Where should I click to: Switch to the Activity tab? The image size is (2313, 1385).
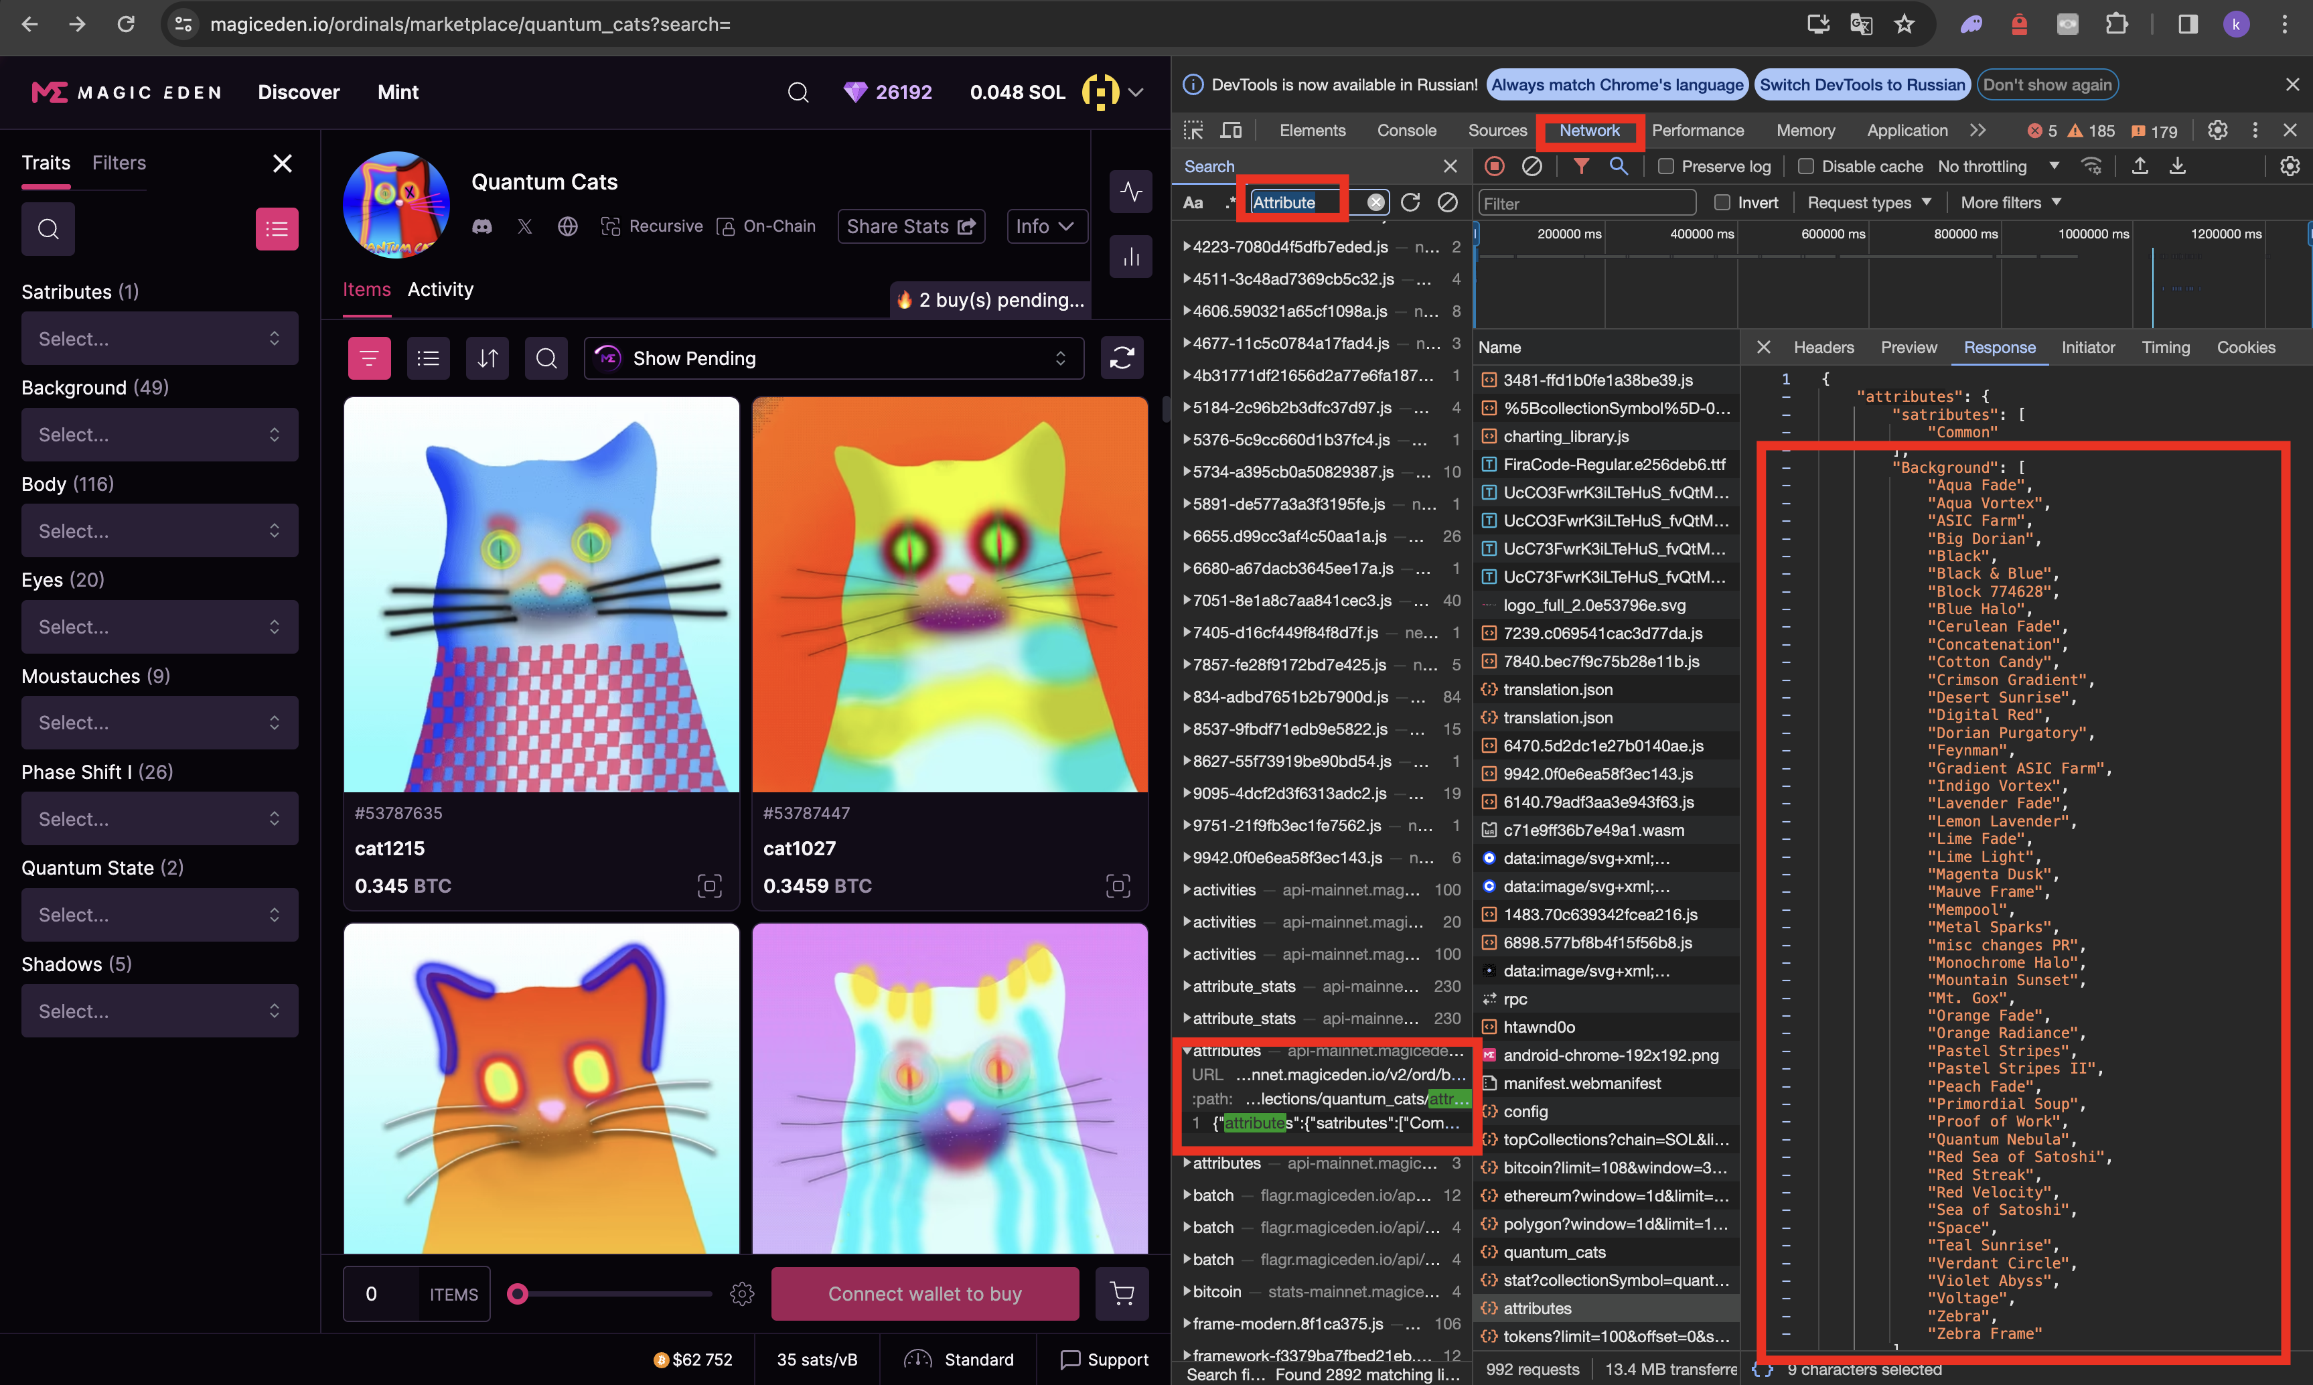(x=441, y=289)
